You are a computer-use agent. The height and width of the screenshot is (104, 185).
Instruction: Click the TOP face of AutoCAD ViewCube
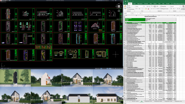[x=119, y=6]
